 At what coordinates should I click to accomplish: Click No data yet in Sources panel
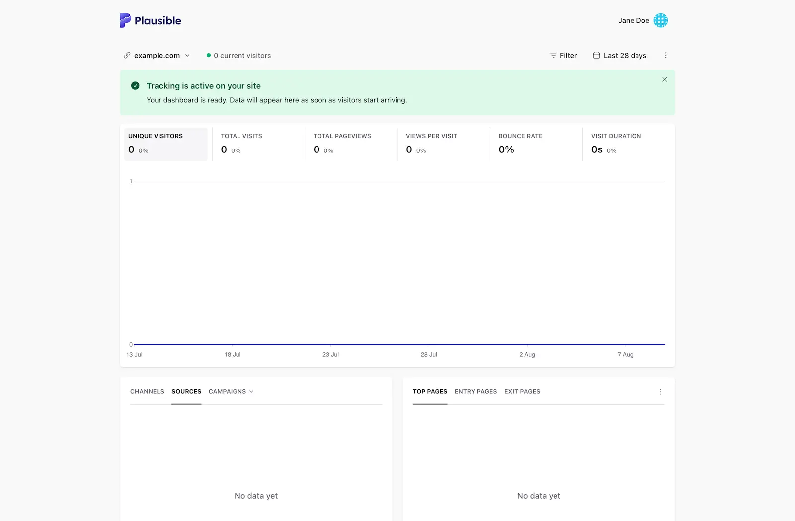pyautogui.click(x=256, y=496)
